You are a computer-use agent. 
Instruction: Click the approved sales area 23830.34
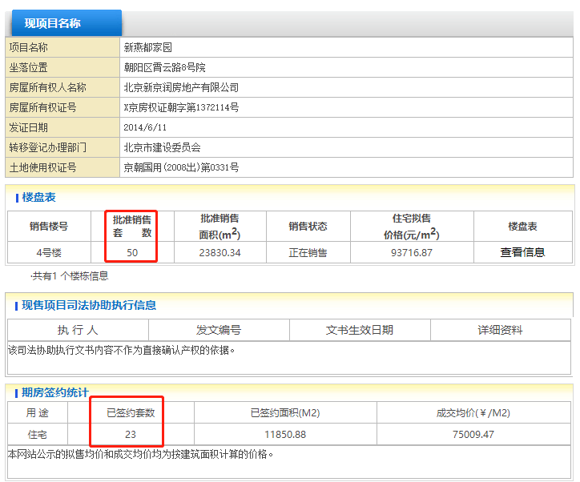220,252
